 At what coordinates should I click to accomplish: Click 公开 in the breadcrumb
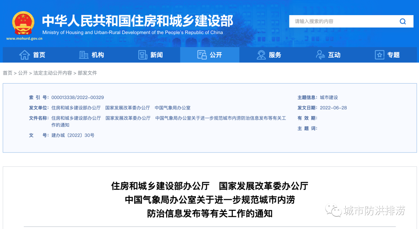pyautogui.click(x=23, y=73)
